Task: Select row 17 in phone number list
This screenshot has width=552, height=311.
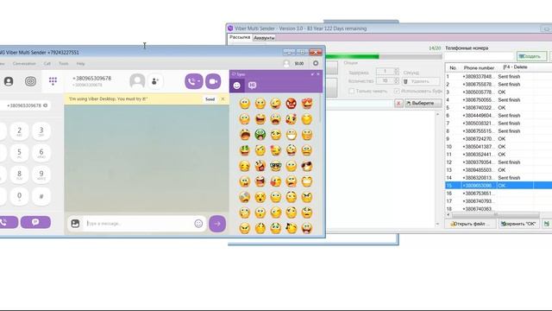Action: tap(499, 201)
